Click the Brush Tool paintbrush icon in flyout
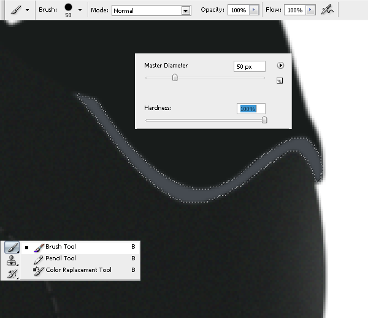Viewport: 368px width, 318px height. coord(39,248)
